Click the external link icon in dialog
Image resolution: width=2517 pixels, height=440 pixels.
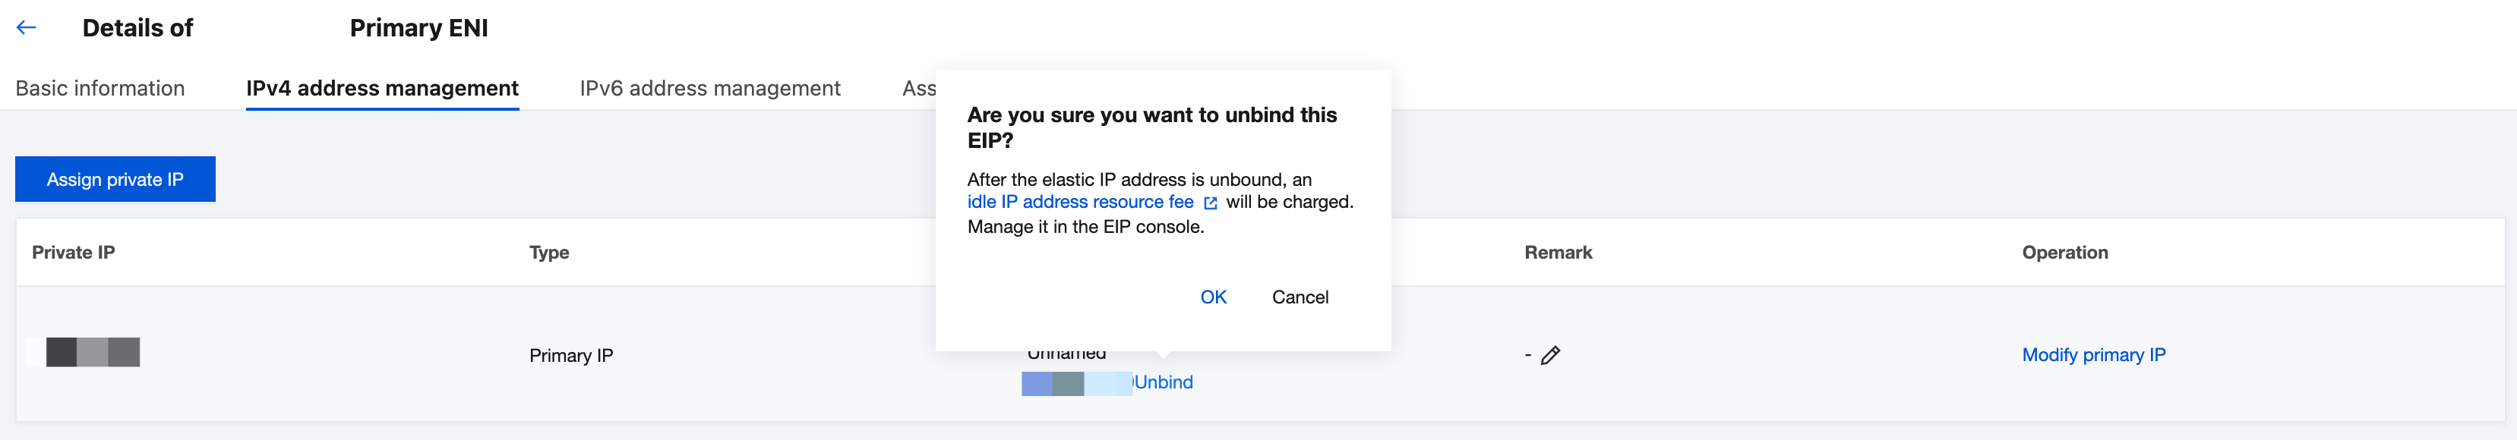click(1211, 203)
